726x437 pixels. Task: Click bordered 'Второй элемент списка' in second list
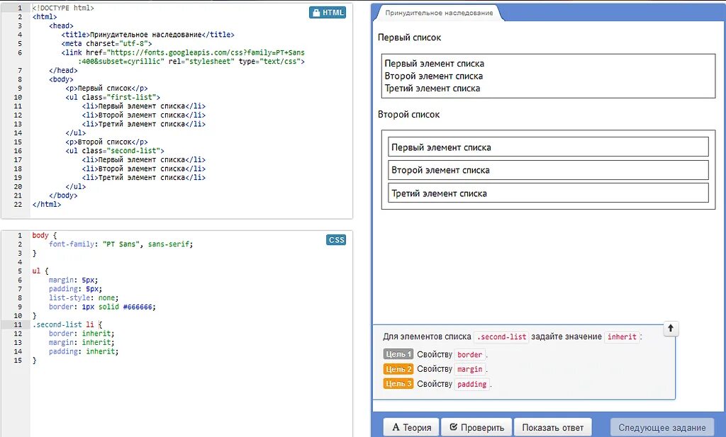[x=548, y=170]
